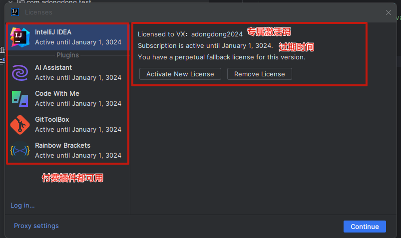Close the Licenses dialog
Screen dimensions: 401x238
pos(388,12)
